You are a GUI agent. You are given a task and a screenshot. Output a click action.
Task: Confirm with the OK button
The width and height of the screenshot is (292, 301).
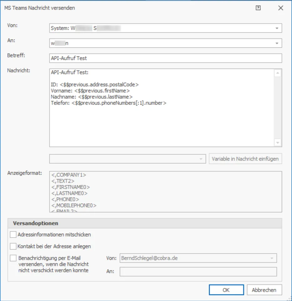226,290
